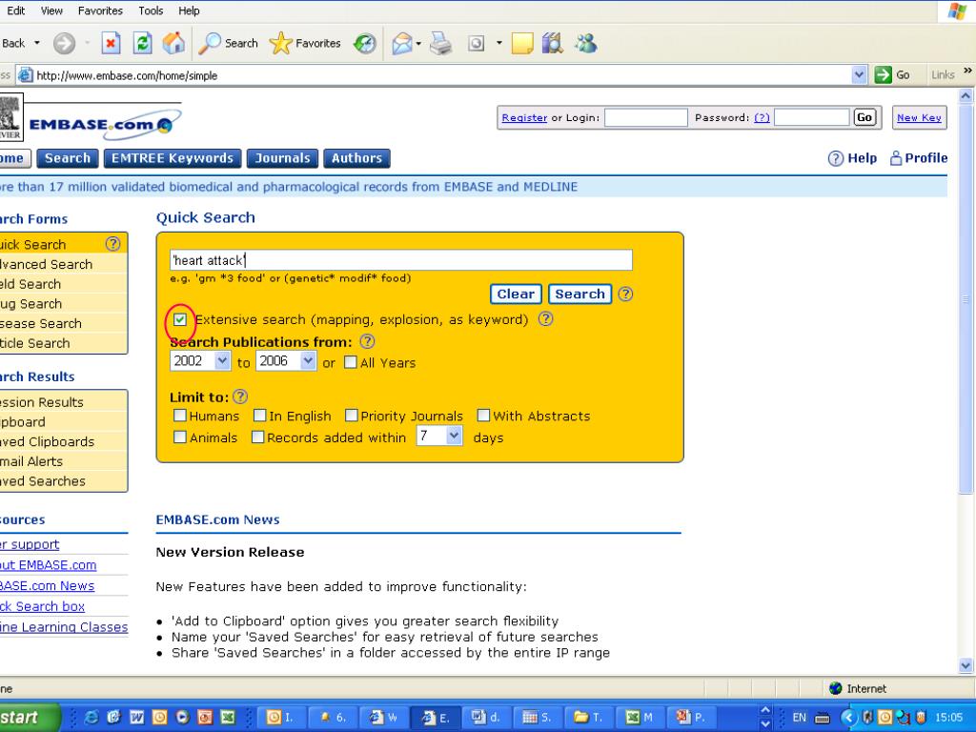Open the Favorites menu in menu bar
The image size is (976, 732).
[100, 10]
